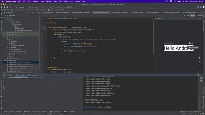
Task: Click Spotlight search in macOS menu bar
Action: point(183,1)
